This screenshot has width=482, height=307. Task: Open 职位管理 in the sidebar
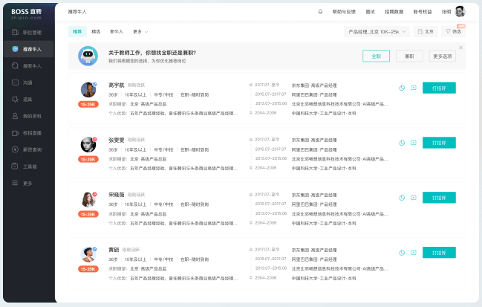point(27,32)
